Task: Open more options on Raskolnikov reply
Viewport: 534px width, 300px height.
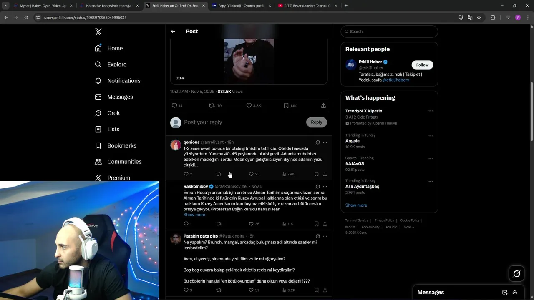Action: click(x=325, y=186)
